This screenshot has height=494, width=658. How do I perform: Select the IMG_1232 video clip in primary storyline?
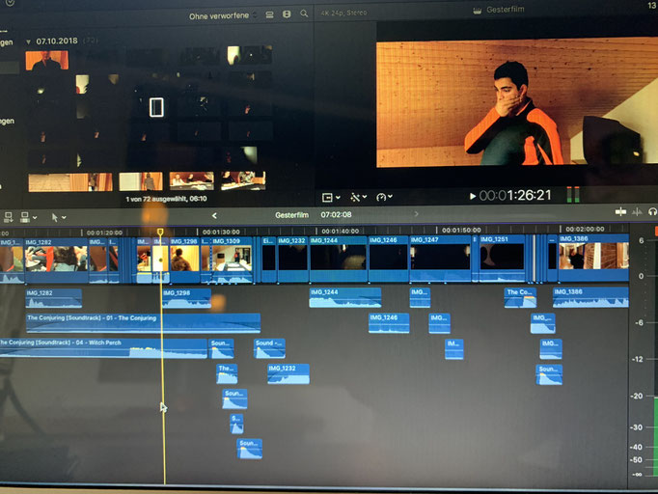click(293, 259)
